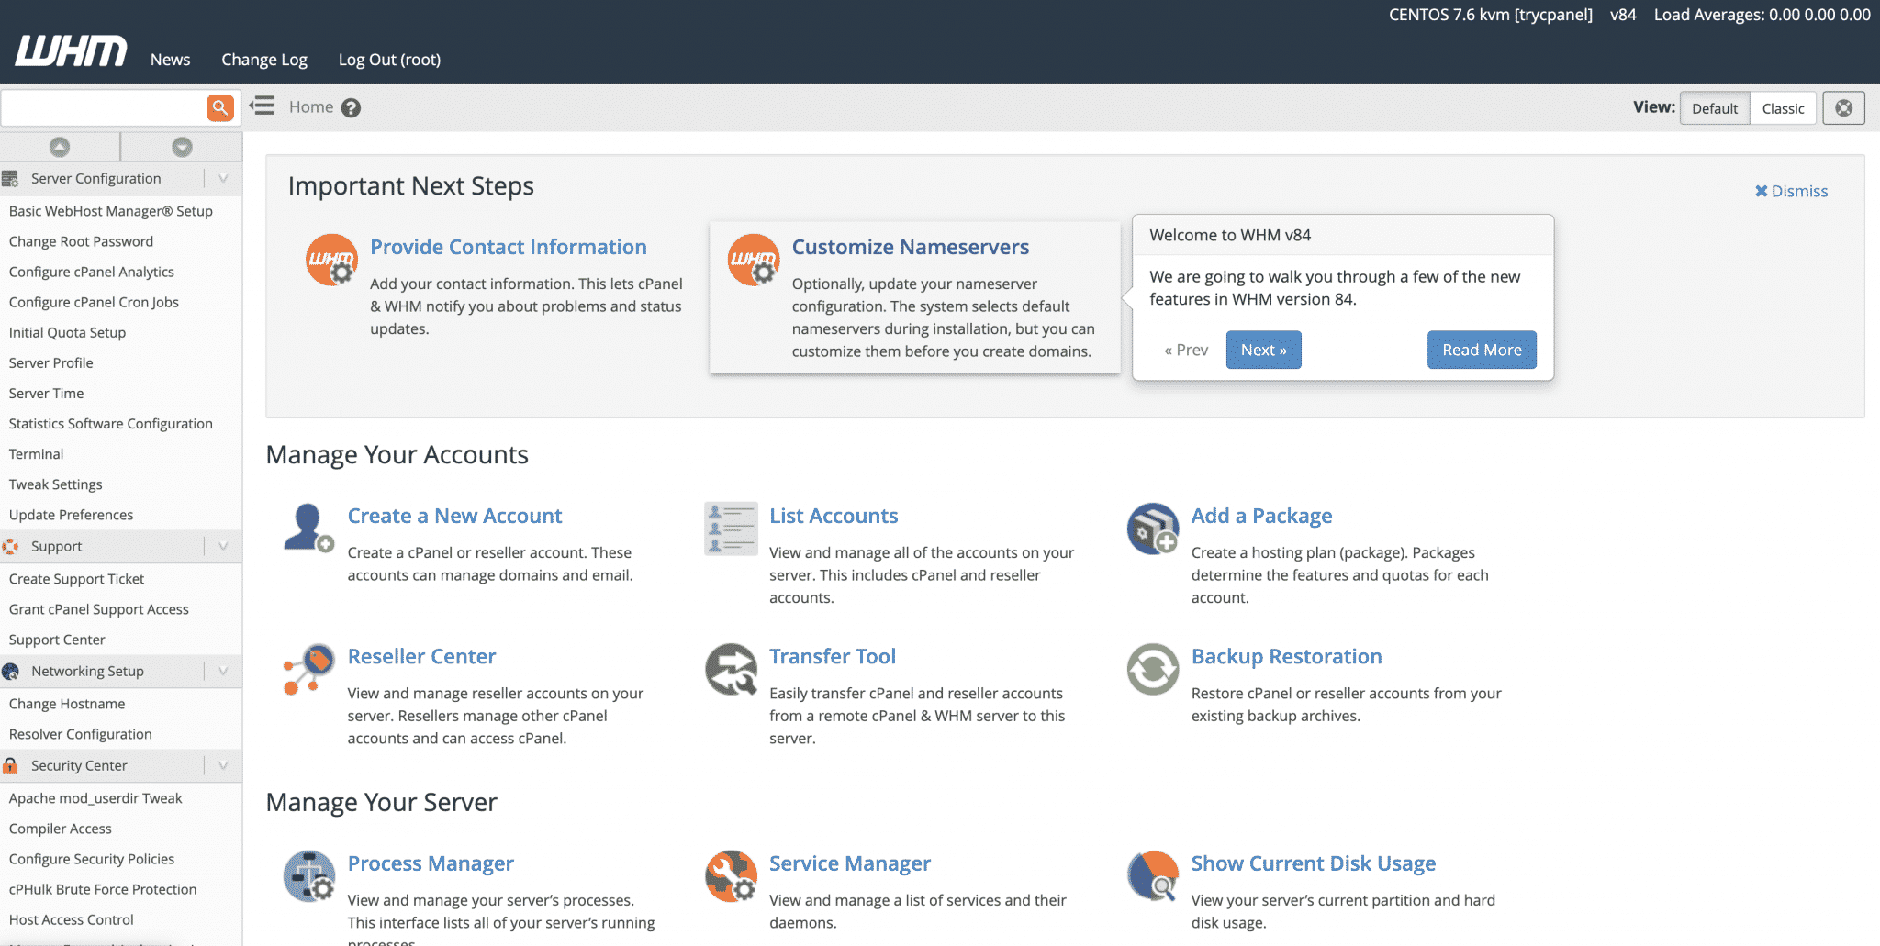Open cPHulk Brute Force Protection
This screenshot has width=1880, height=946.
coord(103,889)
